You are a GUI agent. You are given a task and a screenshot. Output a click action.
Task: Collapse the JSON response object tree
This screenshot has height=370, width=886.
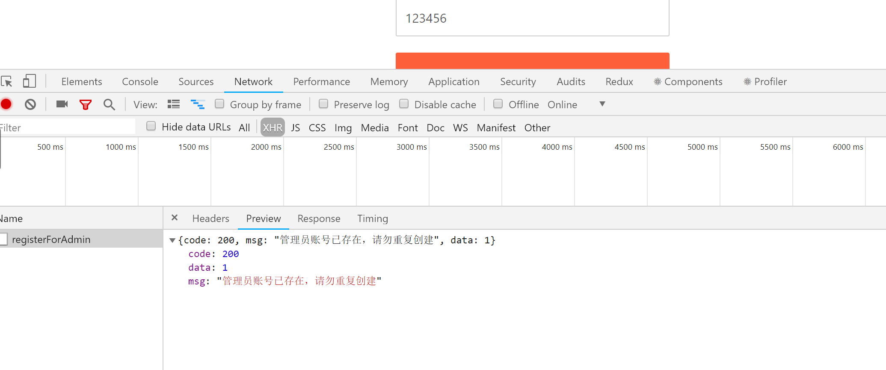coord(172,240)
